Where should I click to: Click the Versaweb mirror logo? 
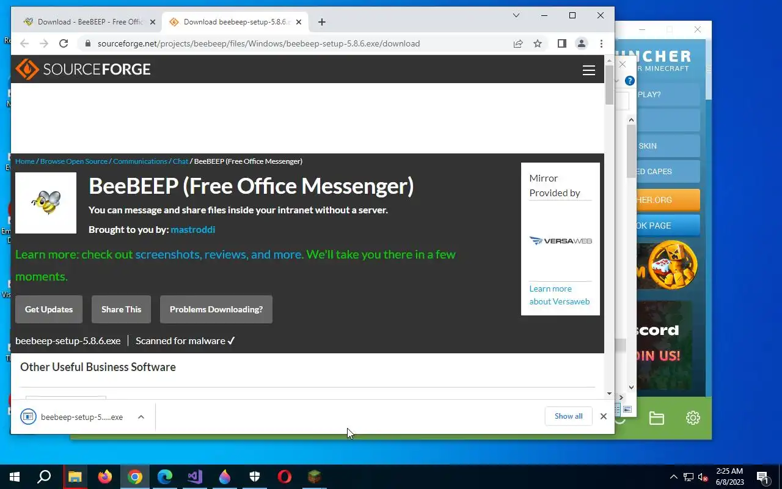click(560, 241)
